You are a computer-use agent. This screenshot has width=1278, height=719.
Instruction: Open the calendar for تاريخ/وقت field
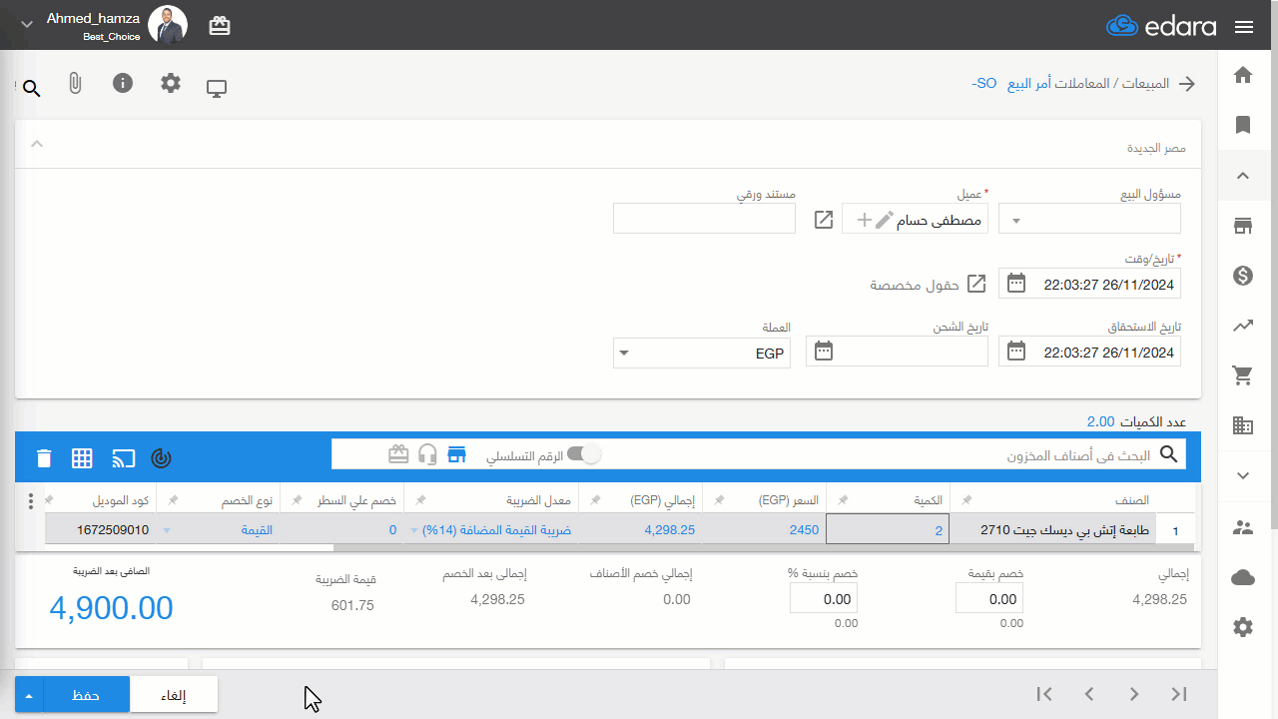pyautogui.click(x=1016, y=284)
